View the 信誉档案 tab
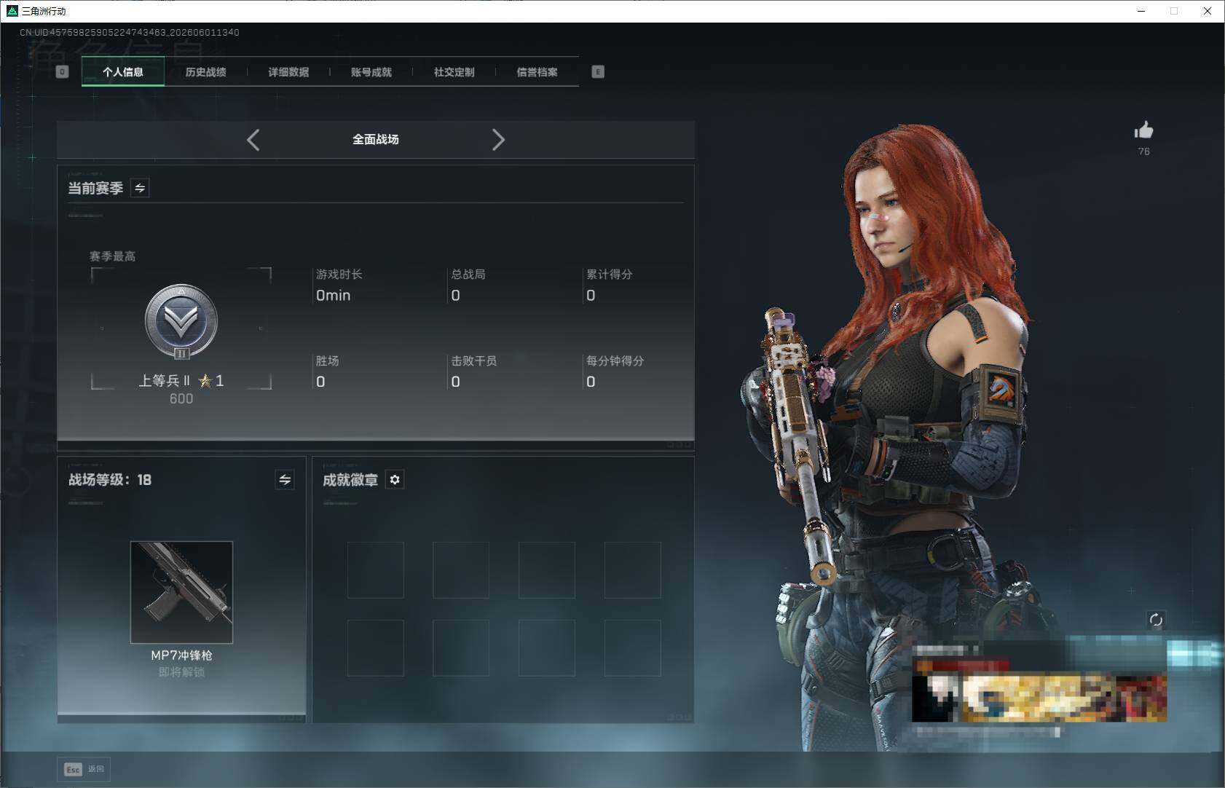Viewport: 1225px width, 788px height. [537, 71]
